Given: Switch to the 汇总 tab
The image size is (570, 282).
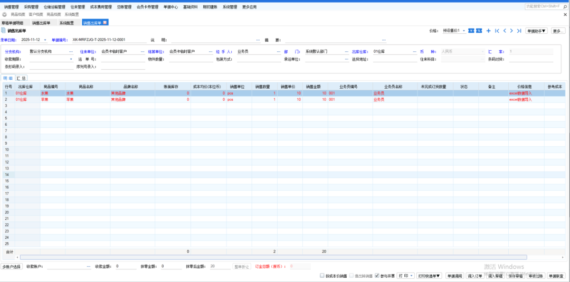Looking at the screenshot, I should coord(22,78).
